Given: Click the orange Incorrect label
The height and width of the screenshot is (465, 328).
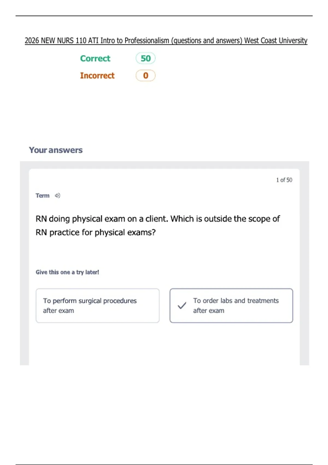Looking at the screenshot, I should coord(97,75).
